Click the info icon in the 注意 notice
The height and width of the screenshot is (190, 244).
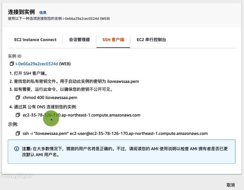[17, 148]
